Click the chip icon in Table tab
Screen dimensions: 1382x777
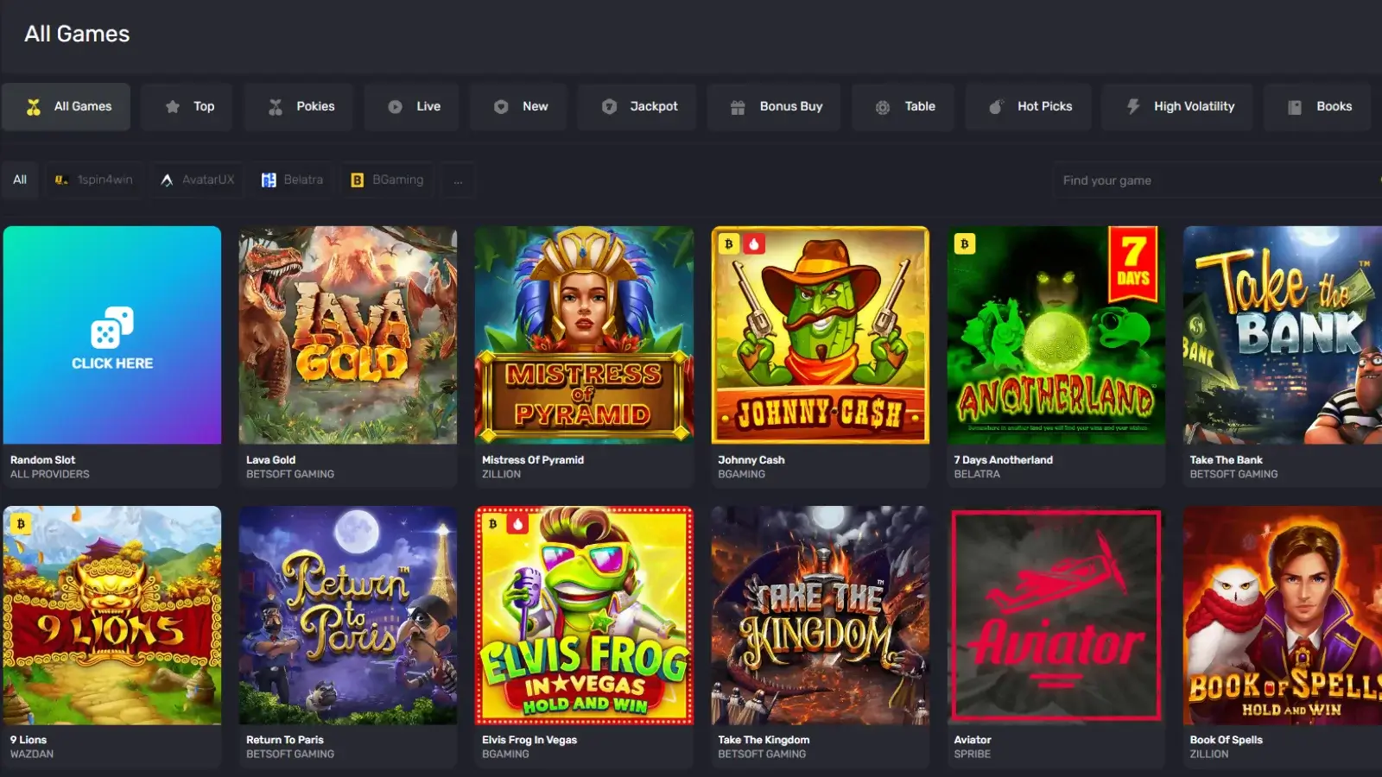(x=883, y=107)
